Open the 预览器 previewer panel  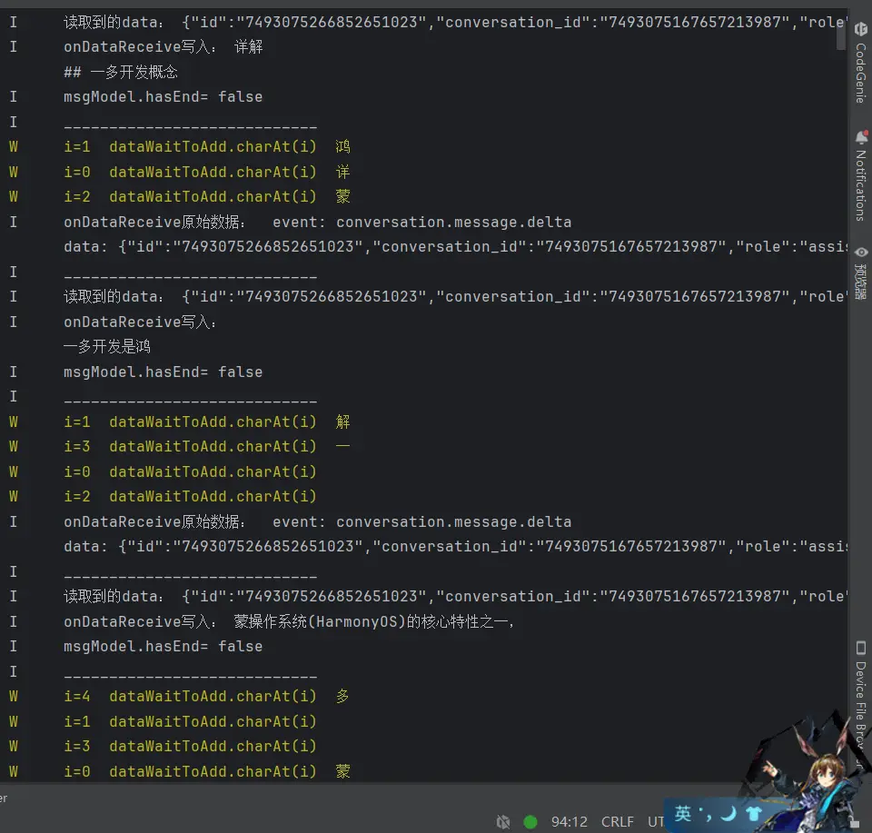point(859,273)
